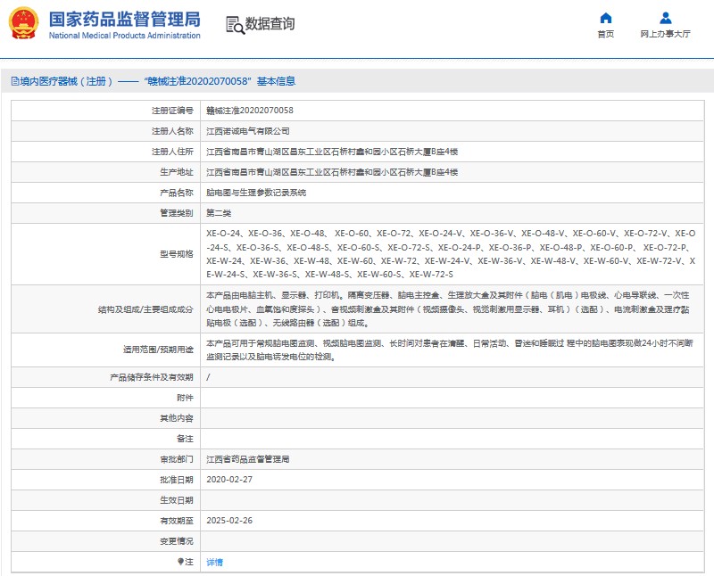Click the 首页 house icon
Image resolution: width=714 pixels, height=576 pixels.
606,18
